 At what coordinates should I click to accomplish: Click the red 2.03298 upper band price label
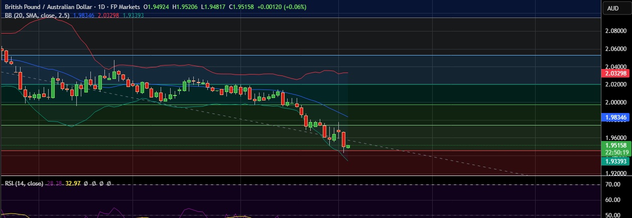pos(616,73)
